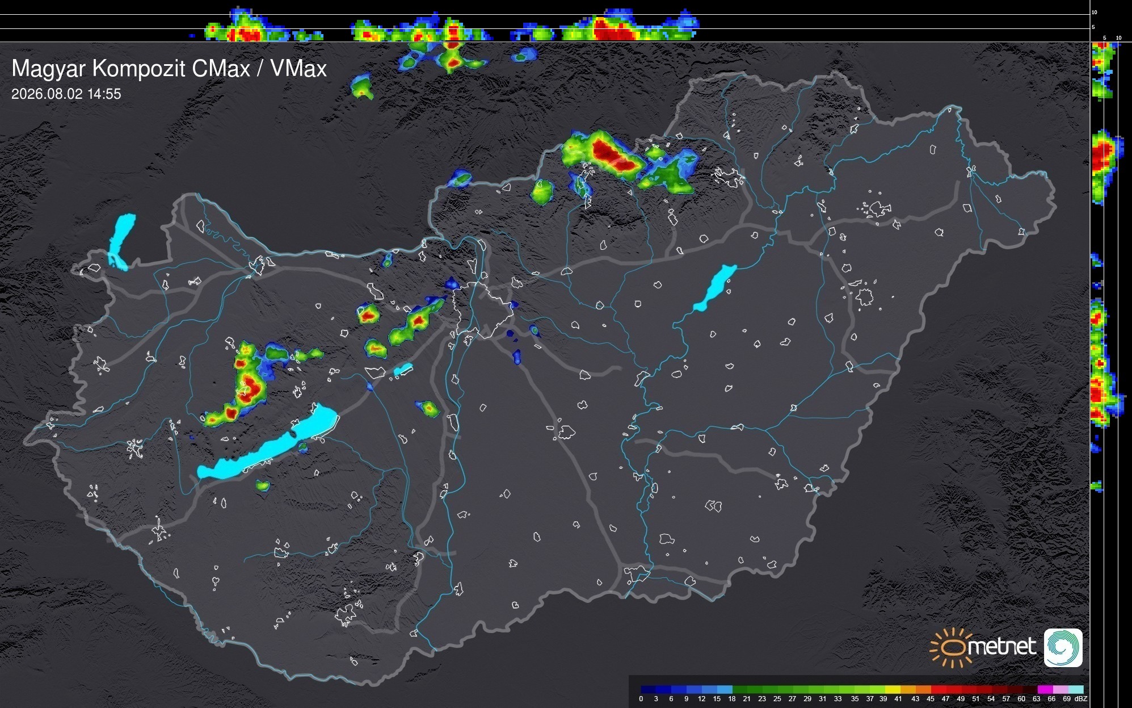1132x708 pixels.
Task: Pick the magenta 63–66 dBZ legend swatch
Action: tap(1045, 689)
